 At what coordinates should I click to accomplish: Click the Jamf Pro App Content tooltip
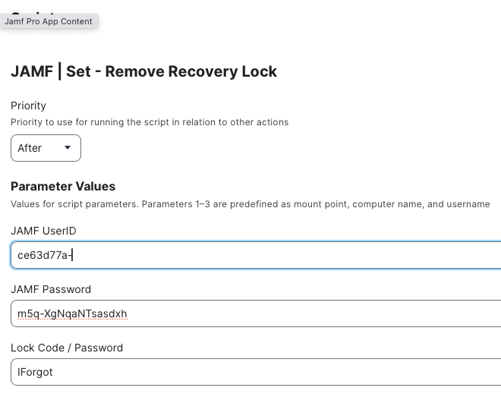pos(49,21)
